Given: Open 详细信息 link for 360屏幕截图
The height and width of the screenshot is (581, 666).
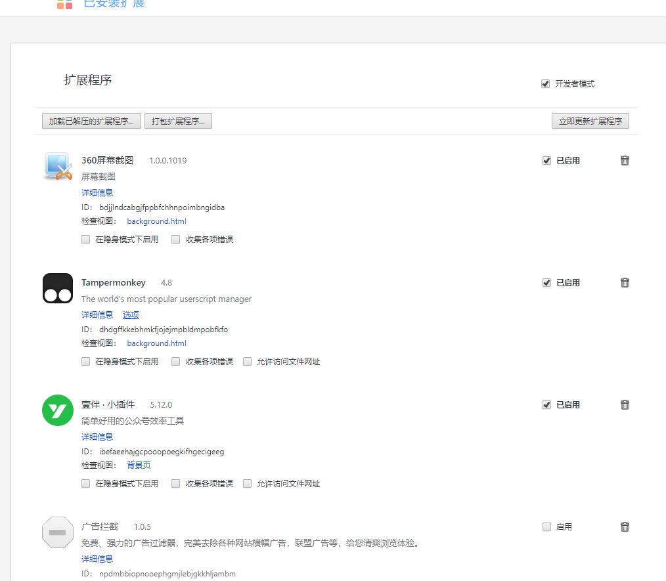Looking at the screenshot, I should [x=97, y=192].
